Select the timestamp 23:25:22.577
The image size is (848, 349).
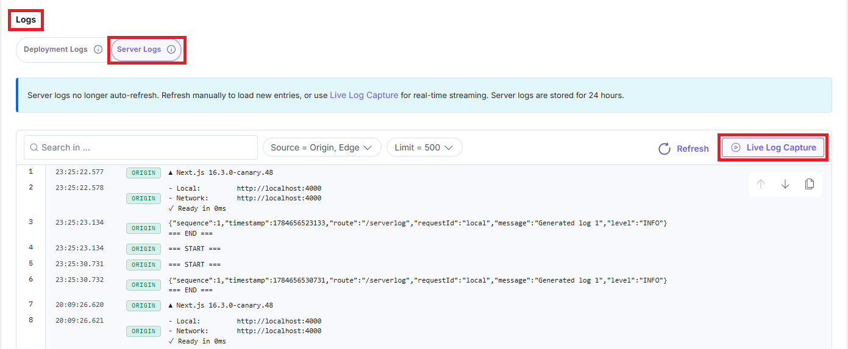[x=79, y=172]
